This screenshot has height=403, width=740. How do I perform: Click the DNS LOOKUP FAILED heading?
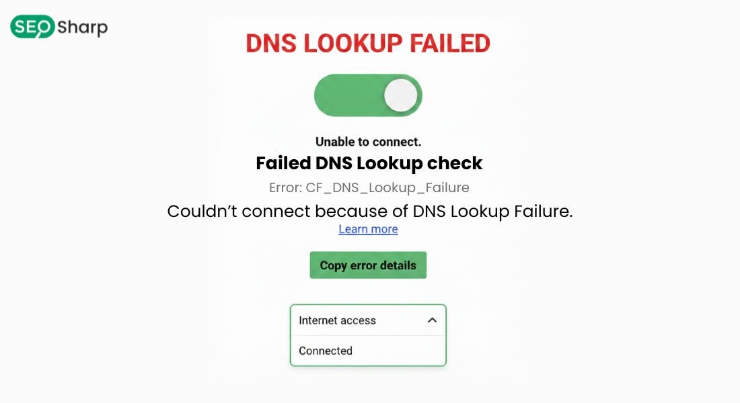pos(368,43)
